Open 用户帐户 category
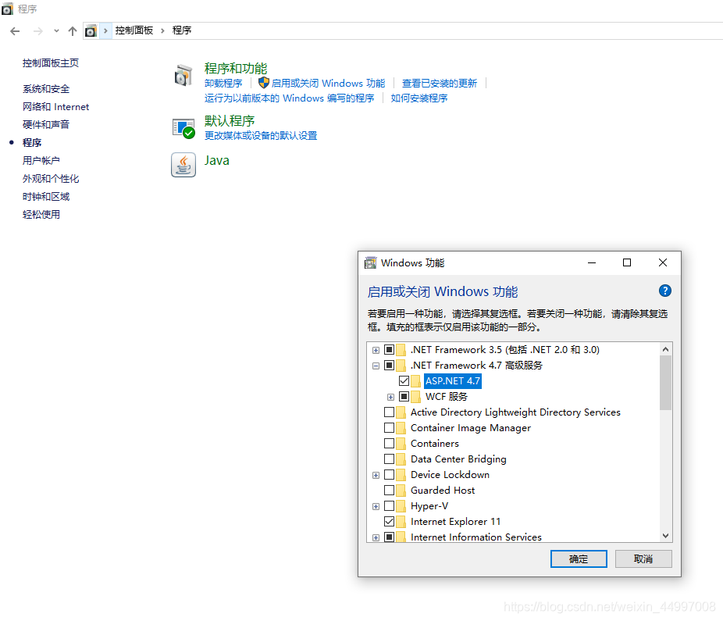The width and height of the screenshot is (723, 621). [41, 161]
